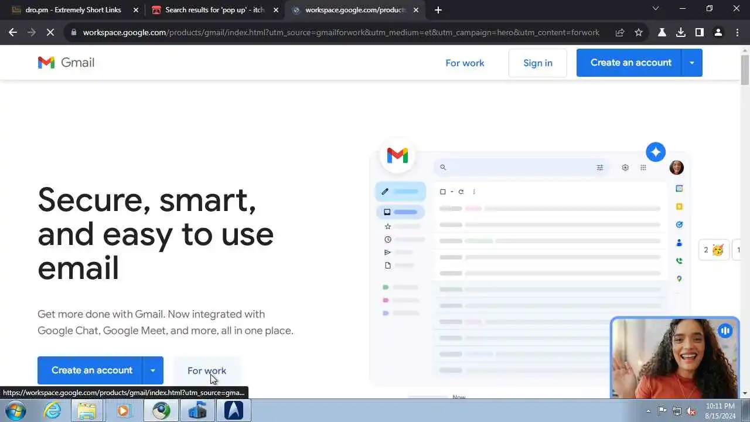
Task: Open the share page icon in address bar
Action: (620, 32)
